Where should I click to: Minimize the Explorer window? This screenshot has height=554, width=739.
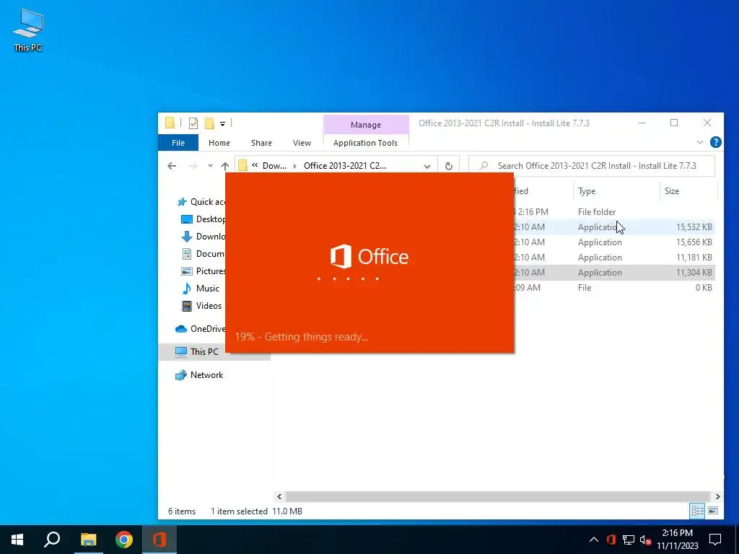coord(642,123)
